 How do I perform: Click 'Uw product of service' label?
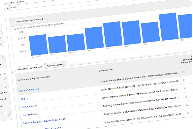(15, 2)
